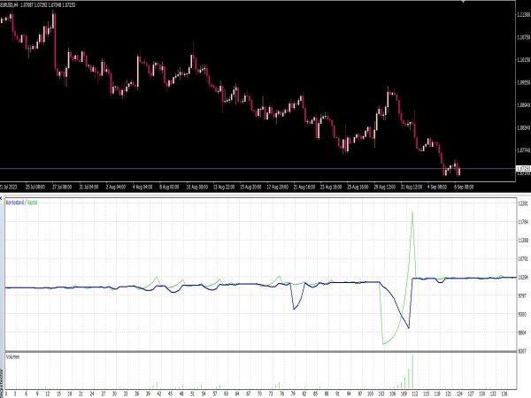Click the 8 Aug 00:00 time label
Viewport: 531px width, 398px height.
pyautogui.click(x=169, y=187)
